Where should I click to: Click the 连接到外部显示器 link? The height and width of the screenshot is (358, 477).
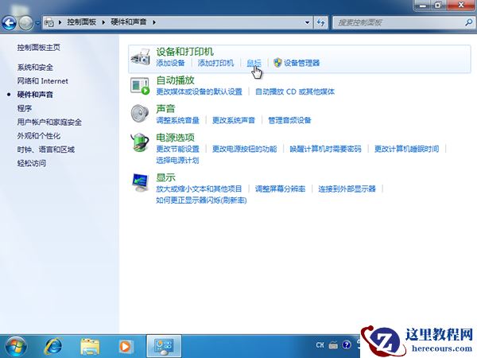[347, 189]
